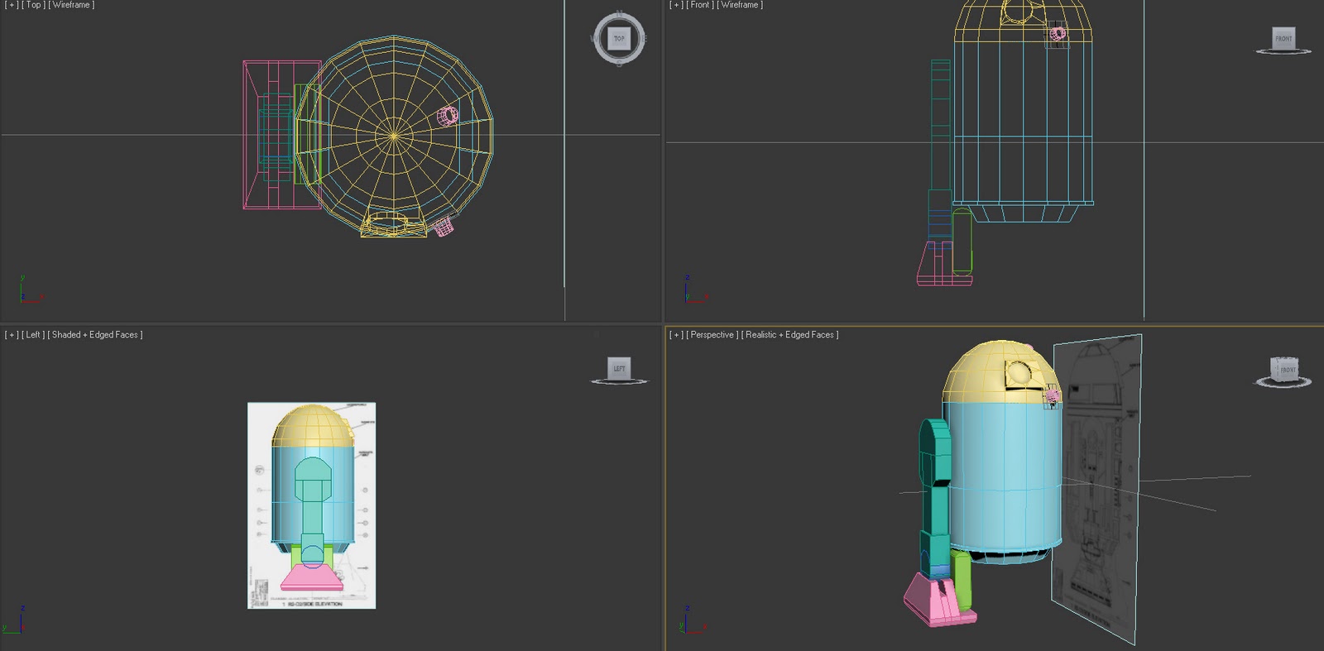1324x651 pixels.
Task: Open the [+] menu of the Left viewport
Action: [12, 335]
